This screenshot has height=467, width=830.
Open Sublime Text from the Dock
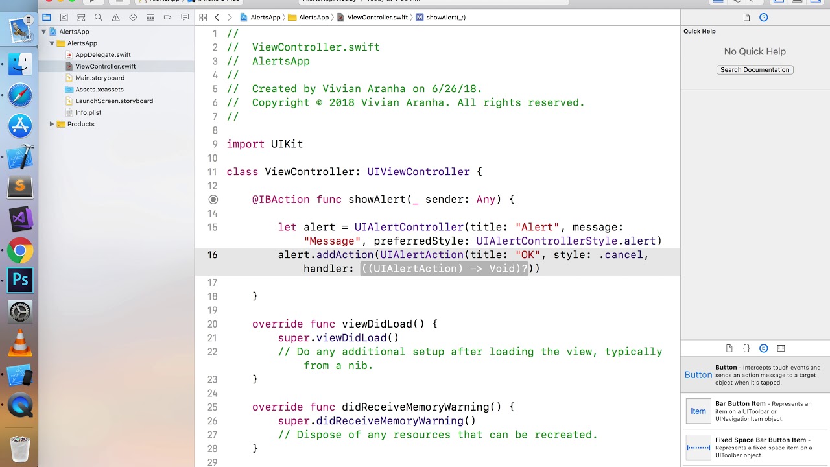point(20,188)
